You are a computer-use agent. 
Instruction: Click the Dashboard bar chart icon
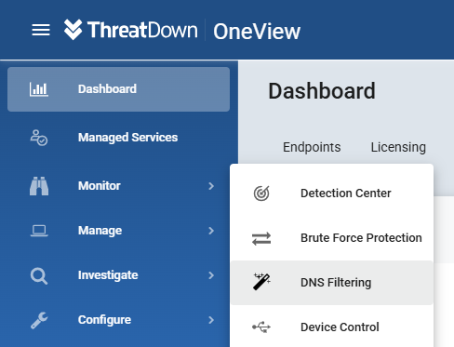(39, 89)
